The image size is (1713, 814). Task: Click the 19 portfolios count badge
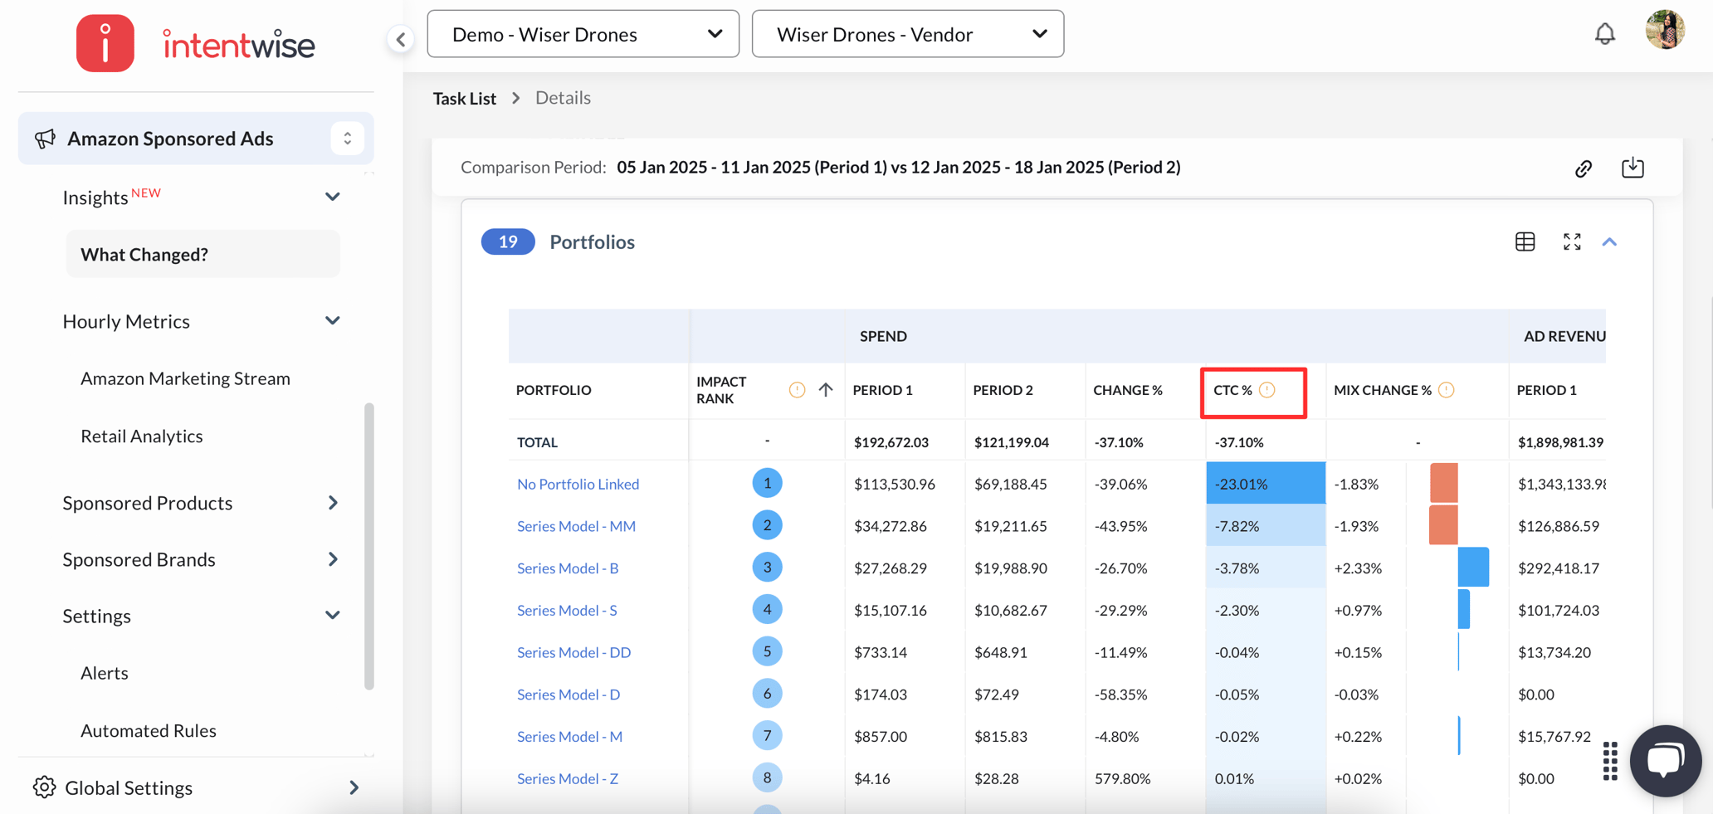point(508,241)
